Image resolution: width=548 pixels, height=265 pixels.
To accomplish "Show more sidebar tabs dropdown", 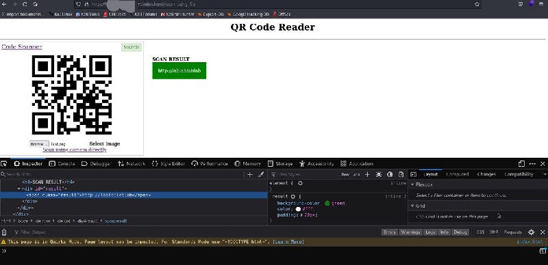I will (x=545, y=174).
